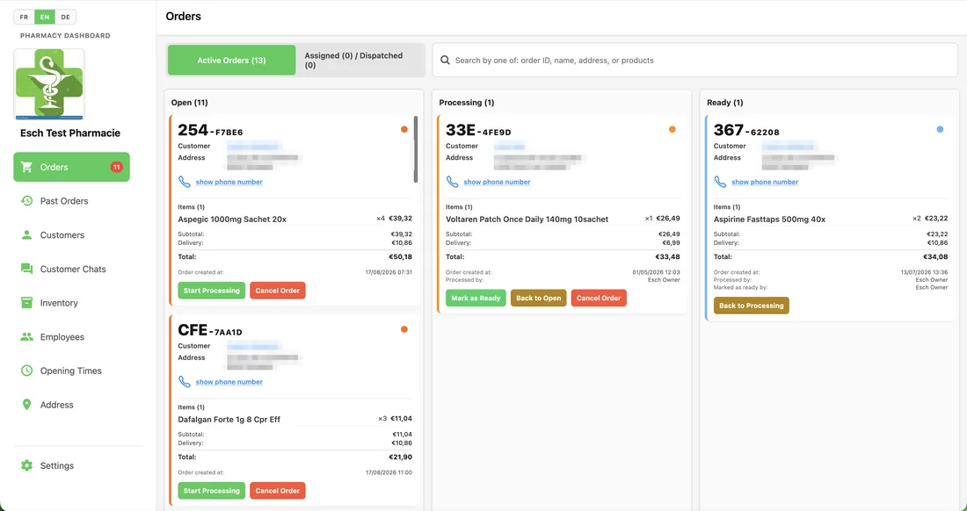Show phone number for order 33E
The width and height of the screenshot is (967, 511).
[497, 183]
